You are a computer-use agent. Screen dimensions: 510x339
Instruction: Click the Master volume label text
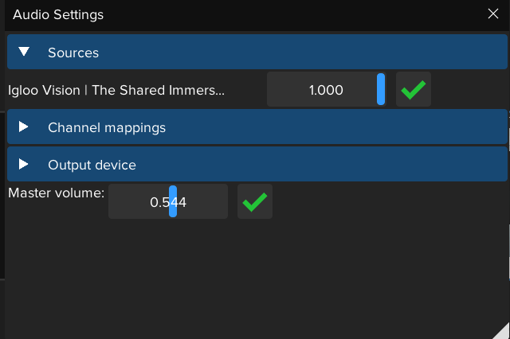click(56, 193)
